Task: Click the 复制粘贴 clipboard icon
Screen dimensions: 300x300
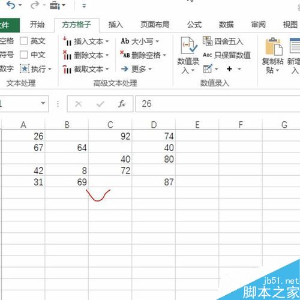Action: (274, 47)
